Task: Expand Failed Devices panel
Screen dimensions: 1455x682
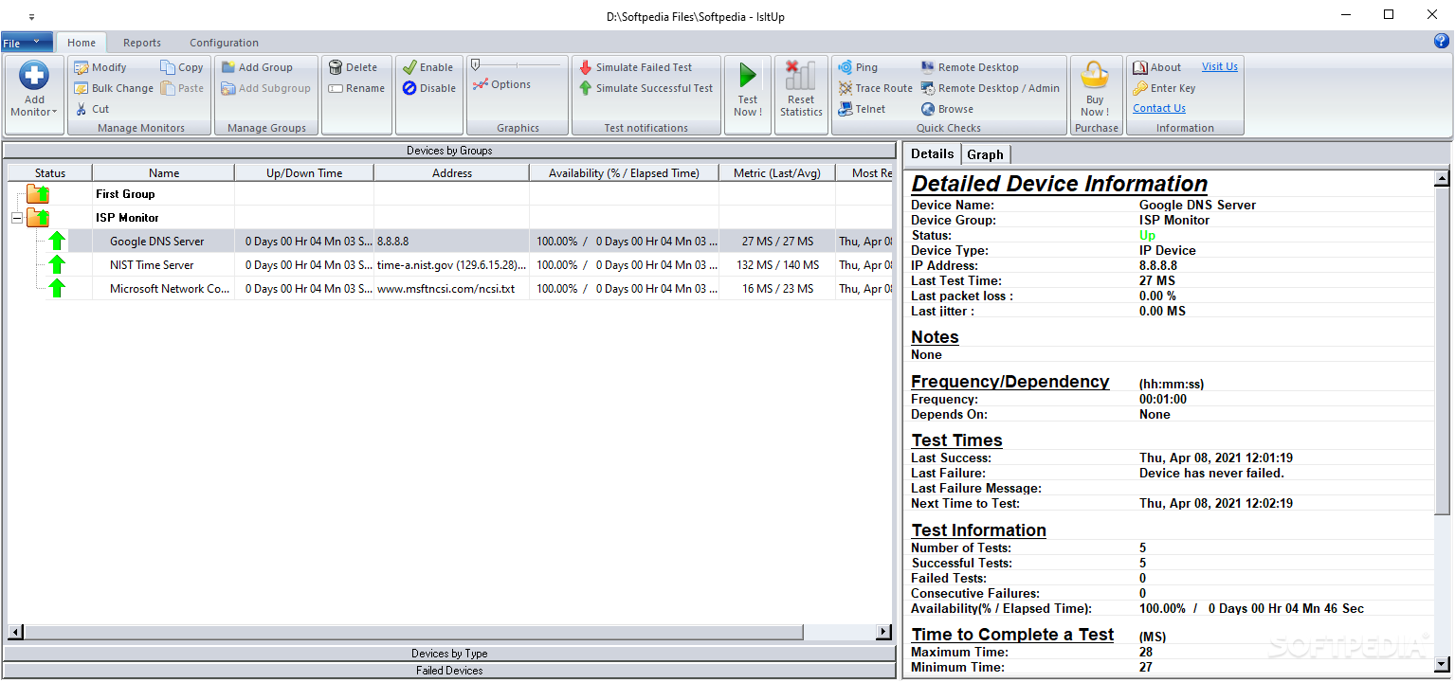Action: [x=449, y=671]
